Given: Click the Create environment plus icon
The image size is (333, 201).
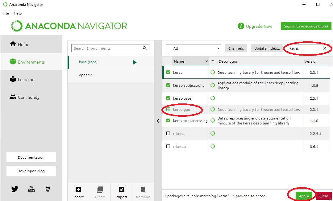Looking at the screenshot, I should (78, 190).
